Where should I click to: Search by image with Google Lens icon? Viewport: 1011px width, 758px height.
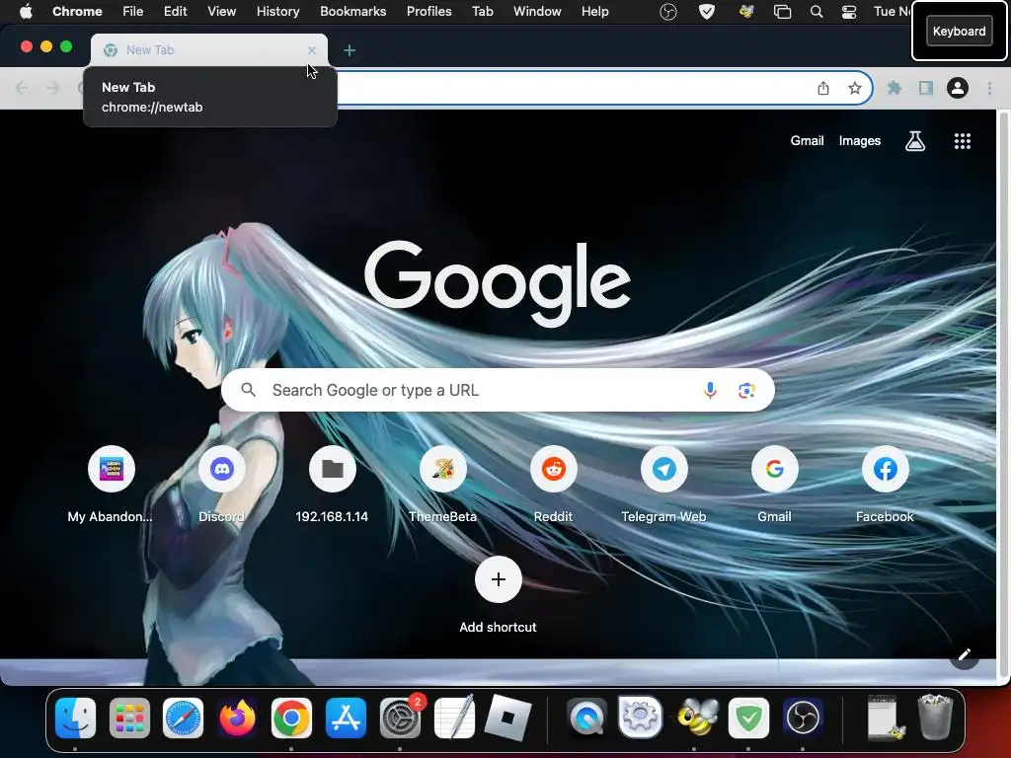[746, 390]
